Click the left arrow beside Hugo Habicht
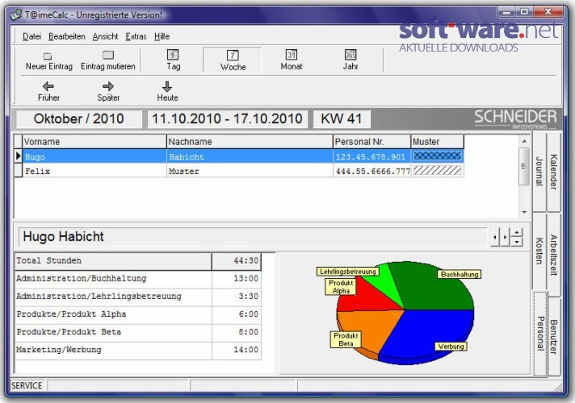Screen dimensions: 575x403 (495, 237)
